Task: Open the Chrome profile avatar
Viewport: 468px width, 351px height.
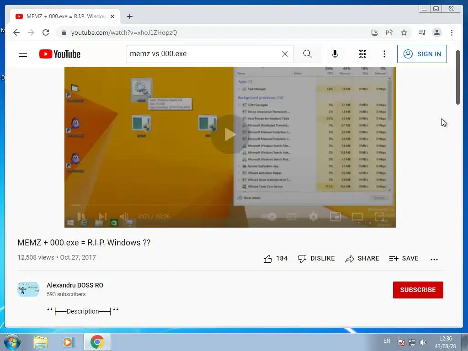Action: pos(437,32)
